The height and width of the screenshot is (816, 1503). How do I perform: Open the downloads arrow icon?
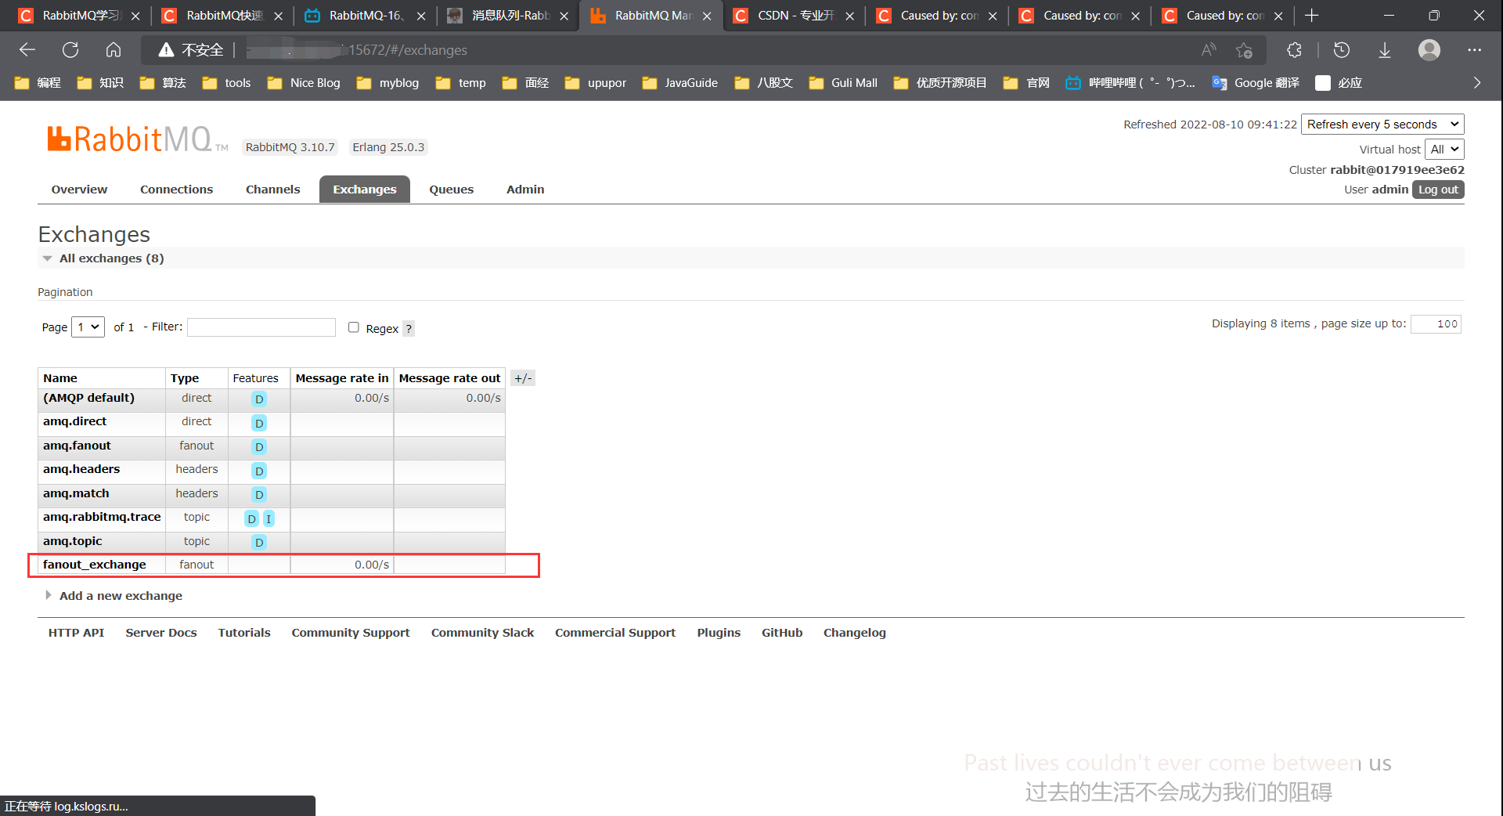[1385, 50]
